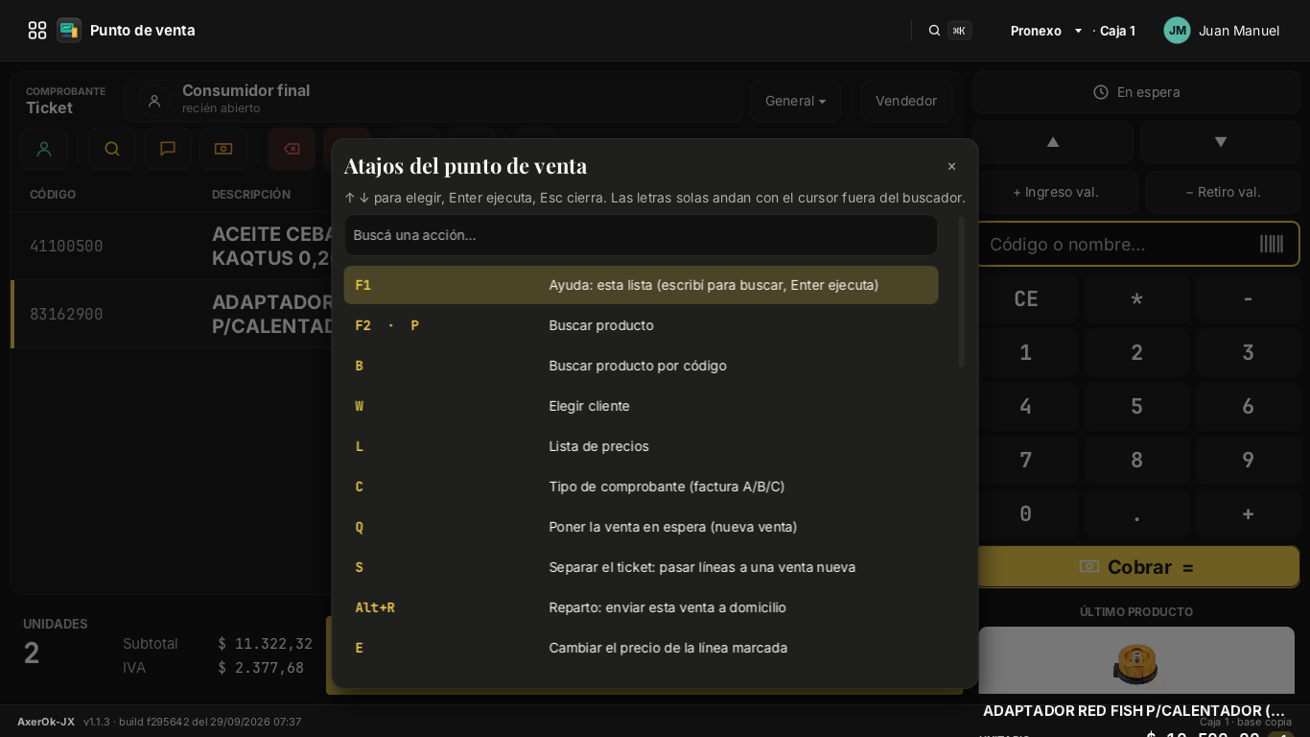
Task: Click the Vendedor button
Action: tap(906, 101)
